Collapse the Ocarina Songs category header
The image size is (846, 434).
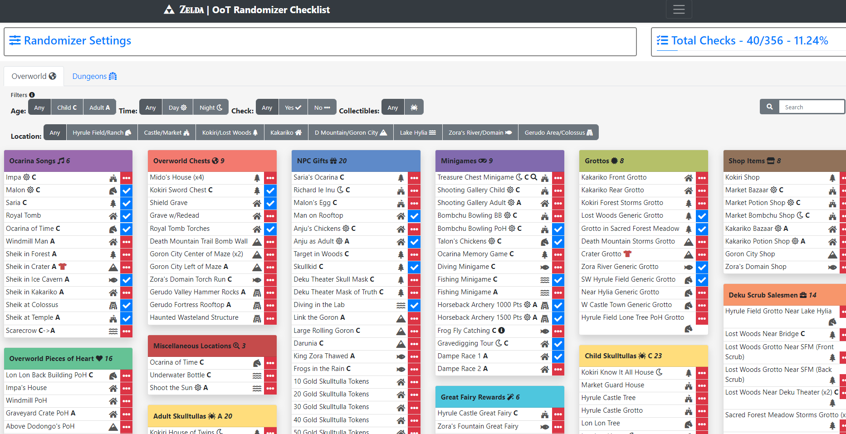pyautogui.click(x=68, y=161)
